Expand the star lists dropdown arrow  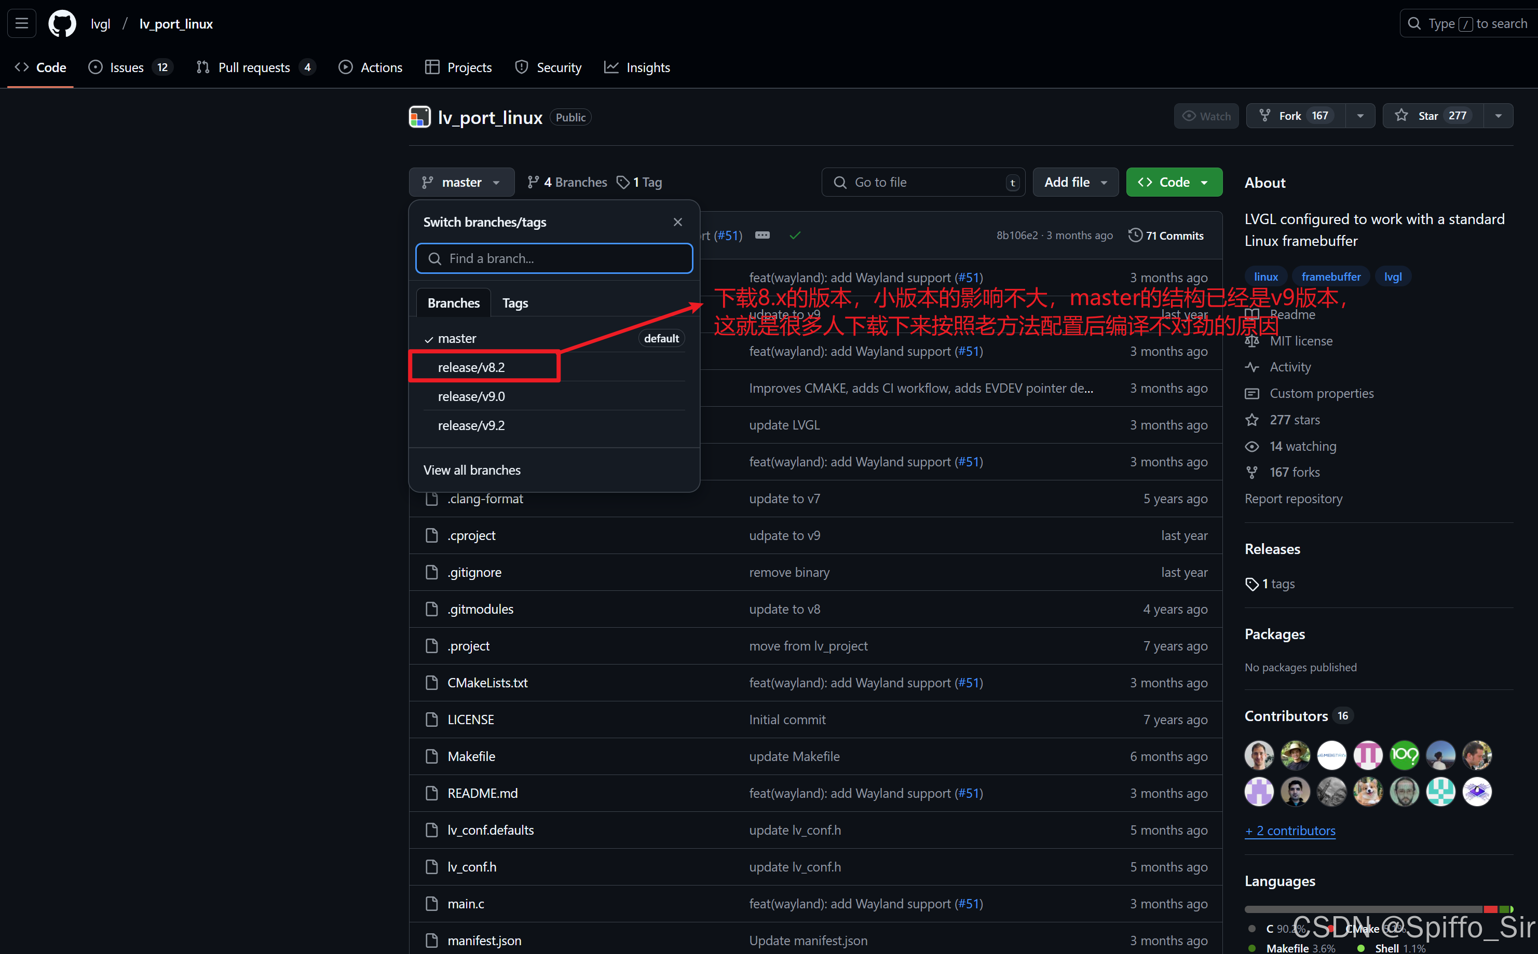(1498, 116)
